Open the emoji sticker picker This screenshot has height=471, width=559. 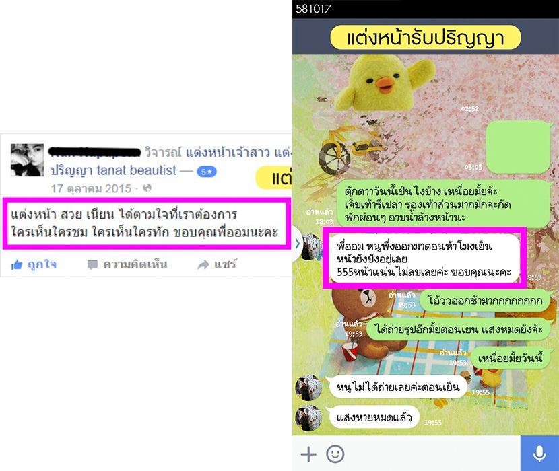pyautogui.click(x=335, y=454)
